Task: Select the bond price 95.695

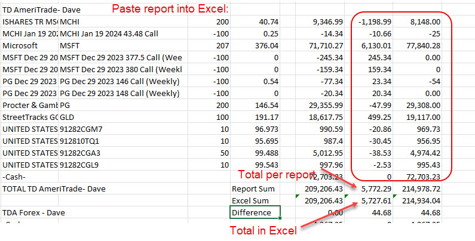Action: [255, 141]
